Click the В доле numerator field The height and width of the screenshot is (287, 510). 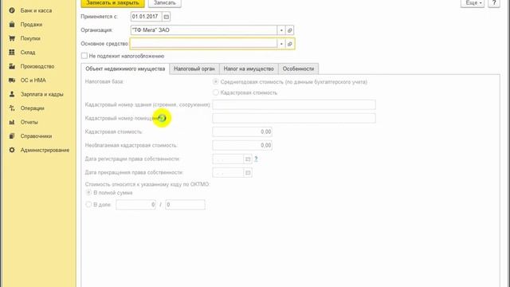[x=136, y=205]
